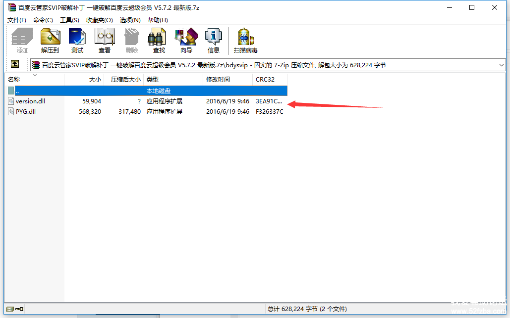Click the WinRAR title bar icon
This screenshot has width=510, height=318.
coord(11,7)
